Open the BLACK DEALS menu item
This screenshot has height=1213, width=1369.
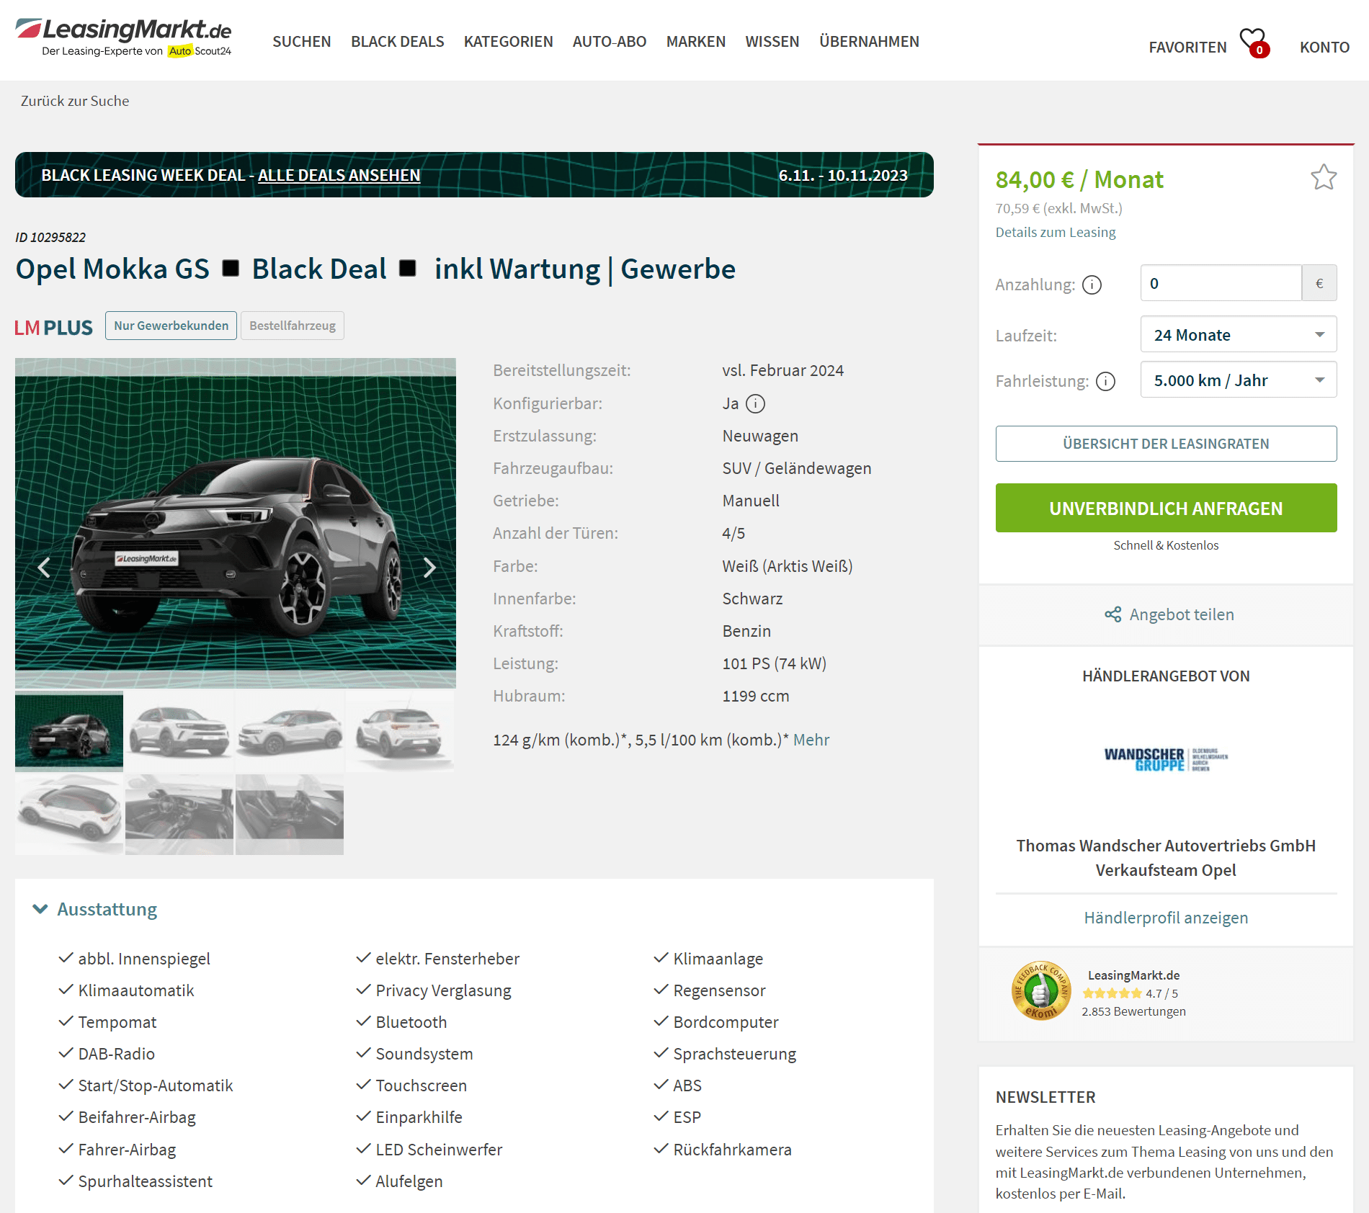click(398, 42)
